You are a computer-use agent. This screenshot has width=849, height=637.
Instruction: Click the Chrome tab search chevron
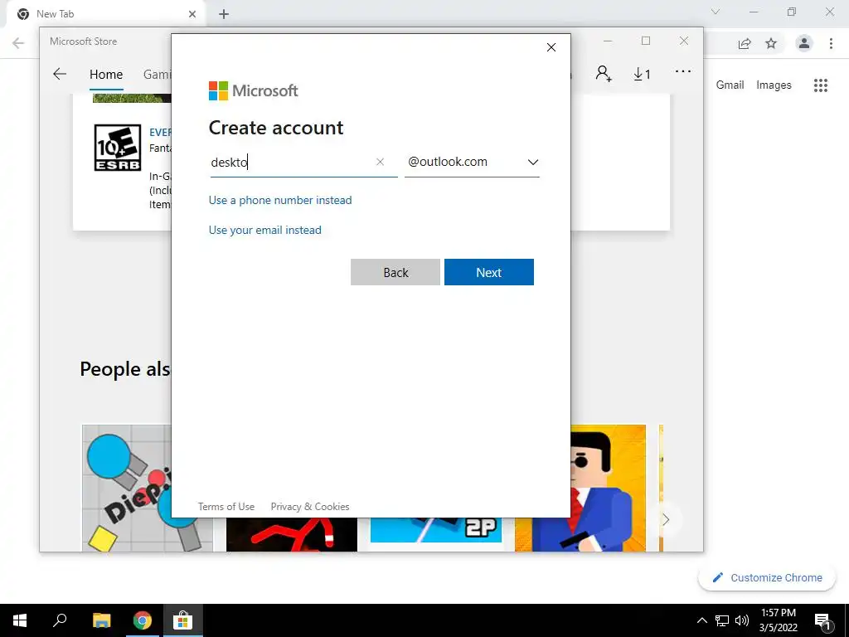click(x=716, y=12)
